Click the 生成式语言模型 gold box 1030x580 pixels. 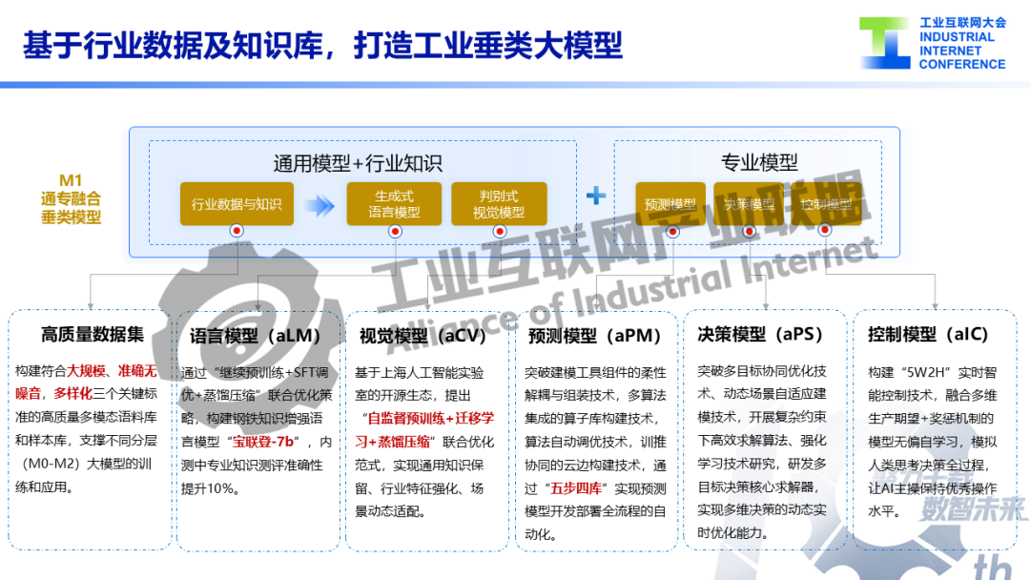(394, 204)
